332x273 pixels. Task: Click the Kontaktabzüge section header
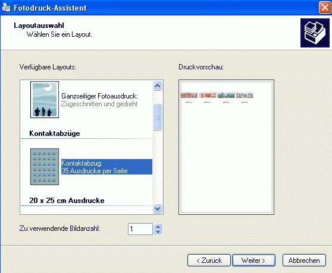click(55, 134)
